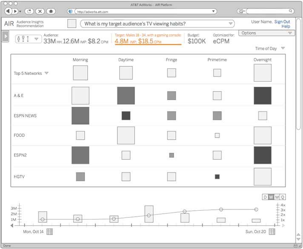Click the timeline's left scroll arrow
303x249 pixels.
click(12, 226)
